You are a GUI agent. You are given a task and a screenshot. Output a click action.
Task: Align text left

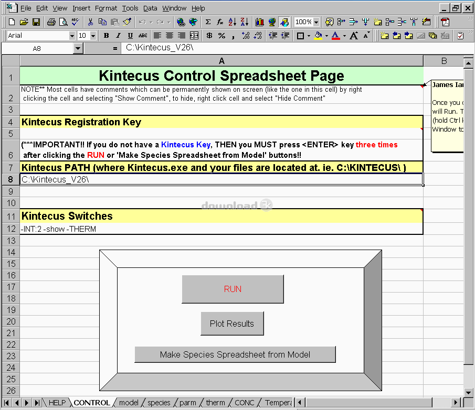157,36
